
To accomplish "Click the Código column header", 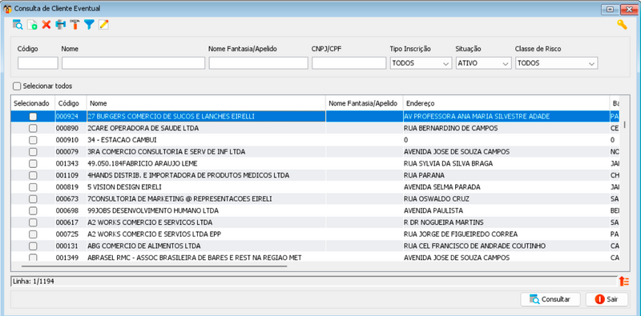I will click(71, 103).
